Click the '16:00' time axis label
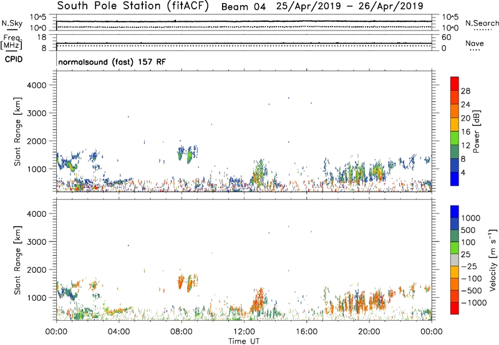The width and height of the screenshot is (499, 345). pyautogui.click(x=306, y=332)
